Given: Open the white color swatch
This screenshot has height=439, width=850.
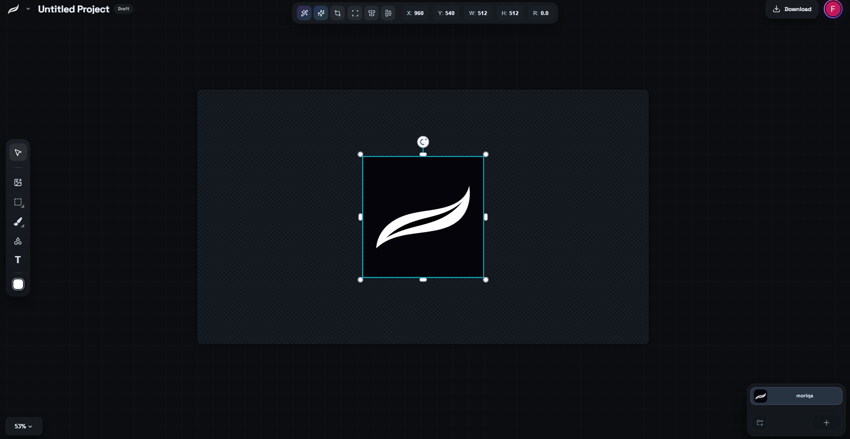Looking at the screenshot, I should (18, 284).
